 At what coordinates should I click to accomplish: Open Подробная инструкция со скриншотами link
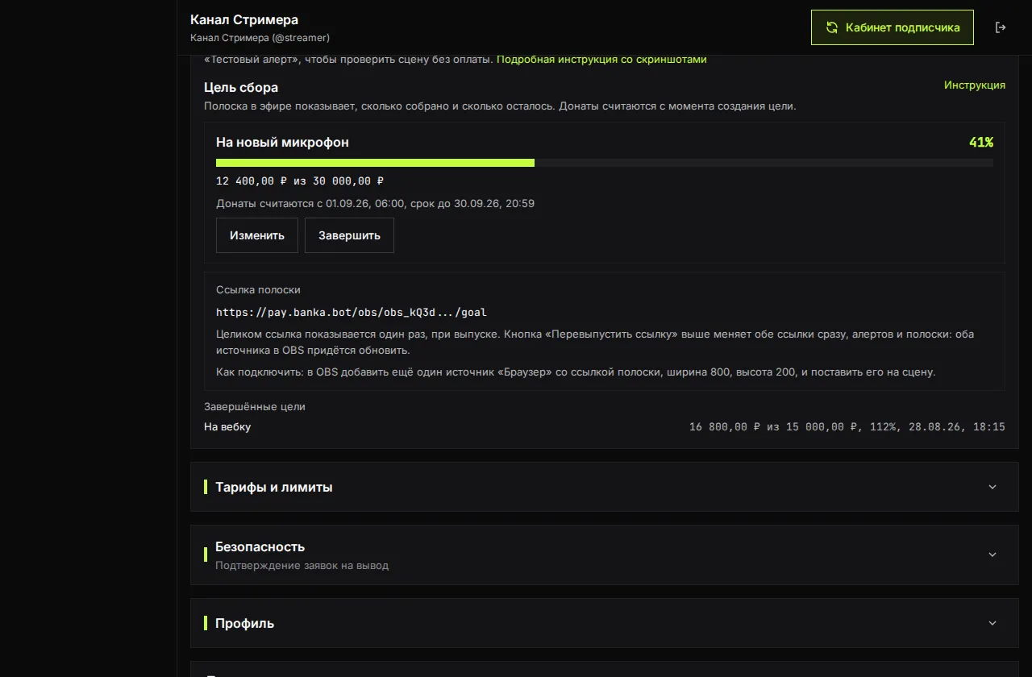tap(601, 60)
